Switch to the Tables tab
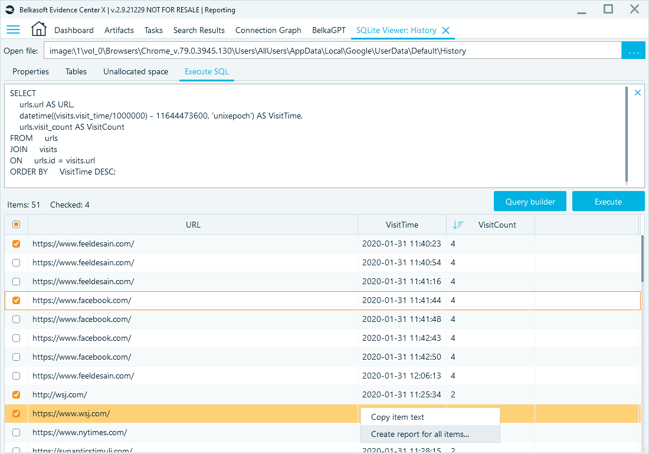 [x=76, y=71]
